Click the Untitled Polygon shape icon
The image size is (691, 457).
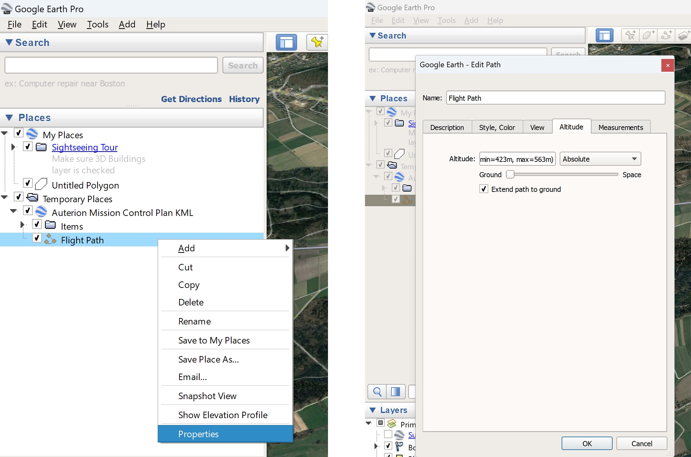click(41, 185)
